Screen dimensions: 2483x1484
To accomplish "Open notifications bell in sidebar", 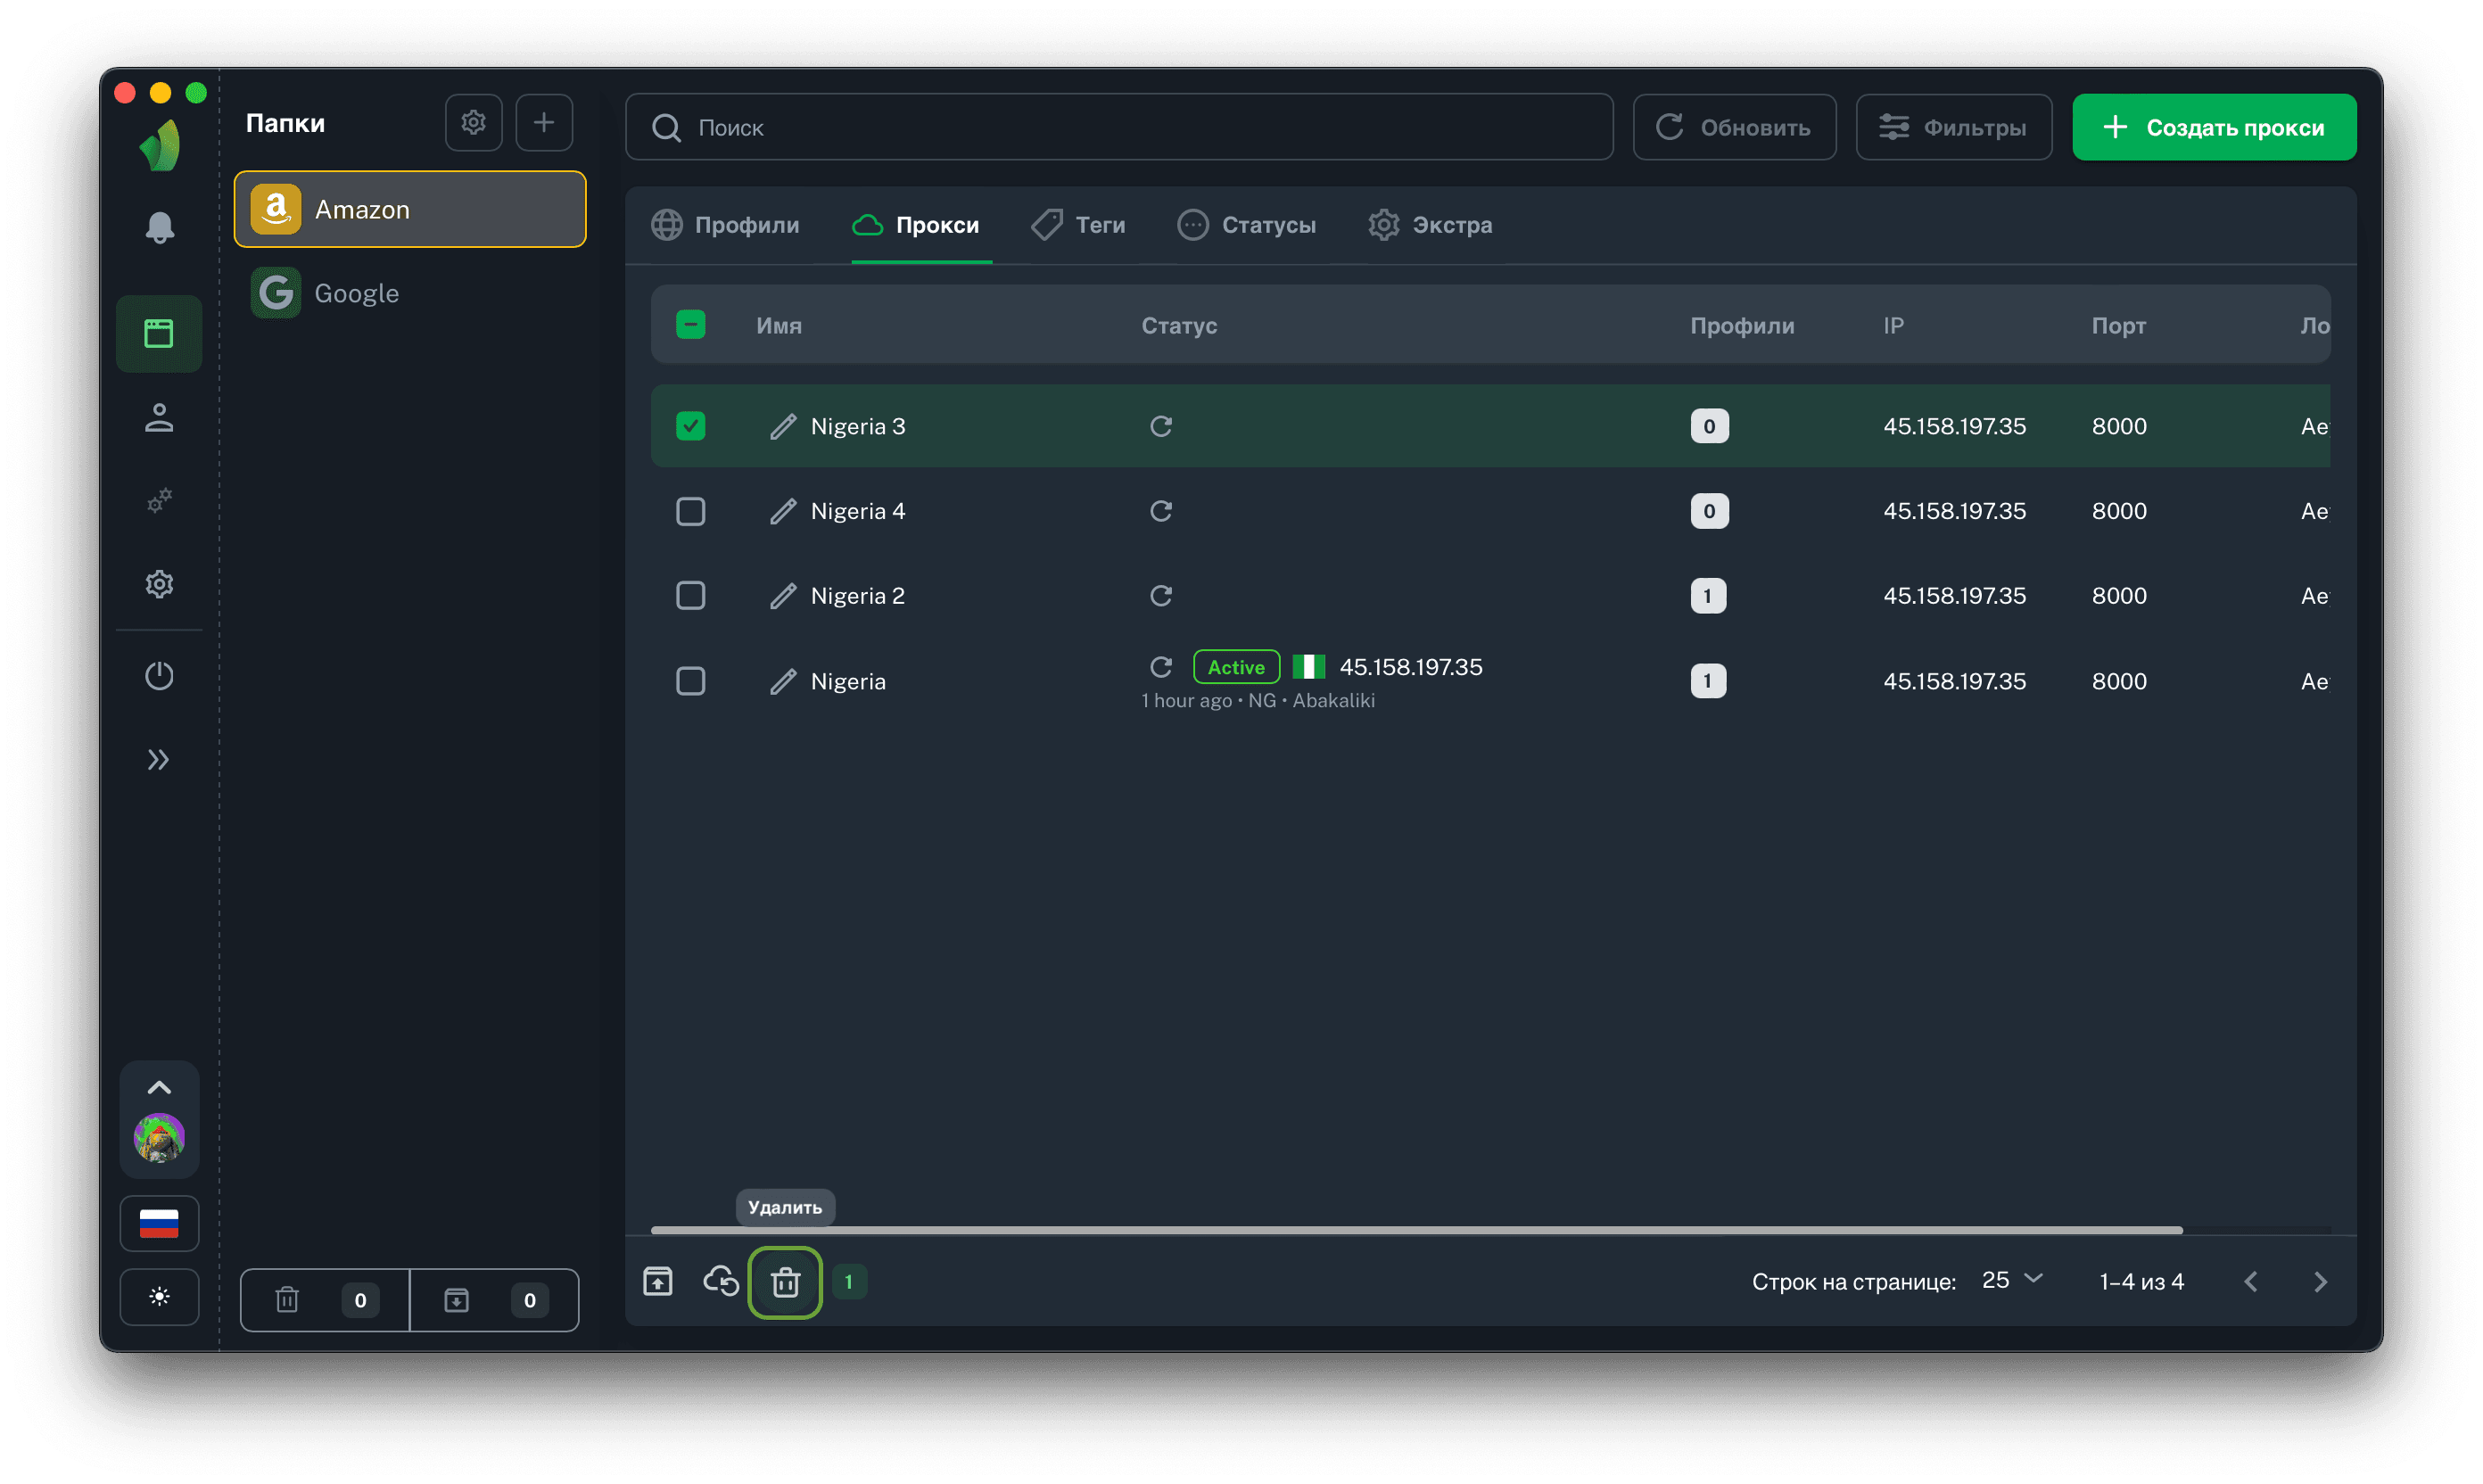I will tap(159, 227).
